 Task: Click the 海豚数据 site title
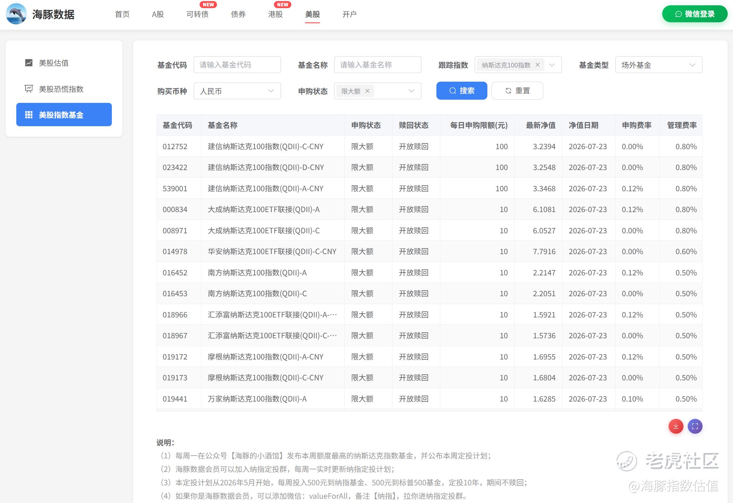click(53, 14)
